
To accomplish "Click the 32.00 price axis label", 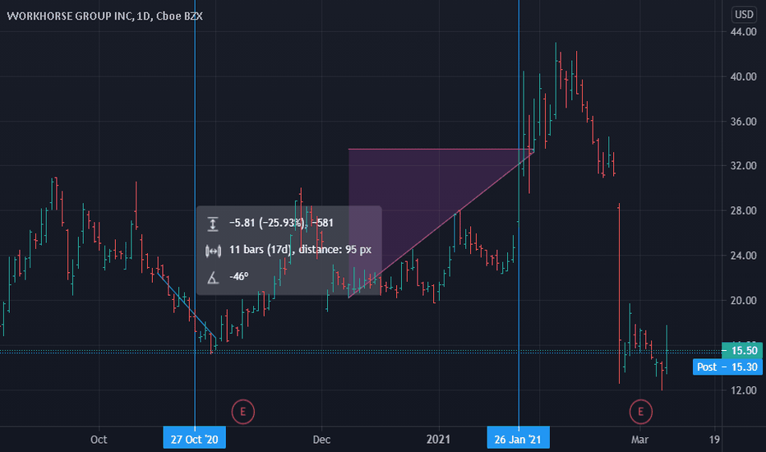I will (744, 166).
